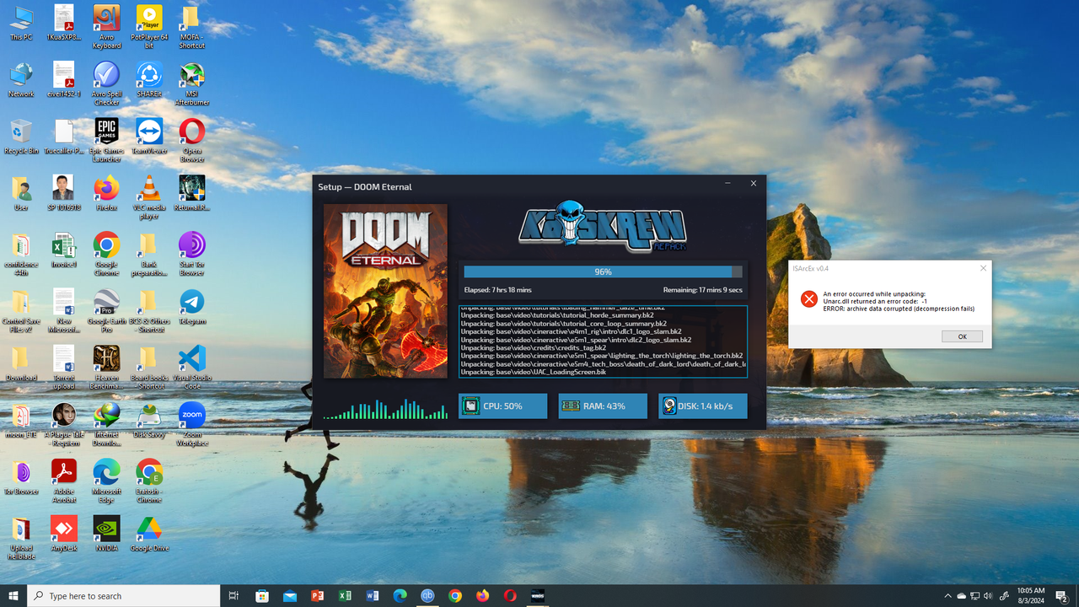
Task: Open Task View on the taskbar
Action: point(234,595)
